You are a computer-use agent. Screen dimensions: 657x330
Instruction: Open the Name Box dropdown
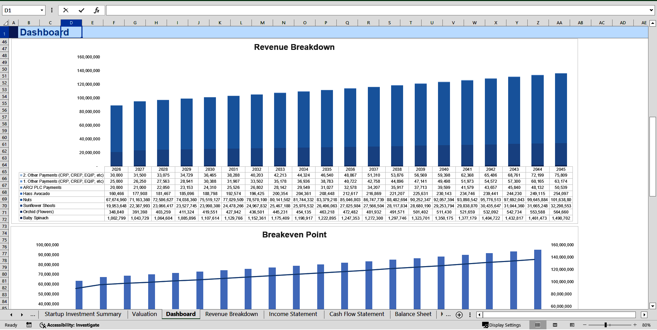[42, 10]
